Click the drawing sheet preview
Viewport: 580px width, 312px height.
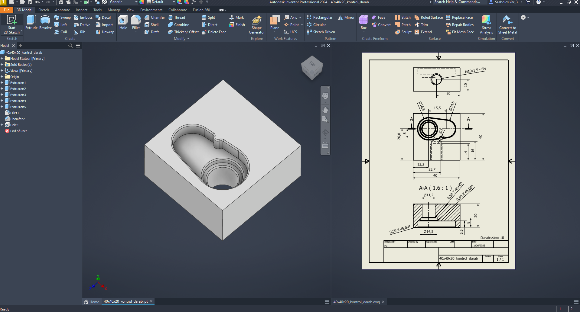tap(438, 161)
